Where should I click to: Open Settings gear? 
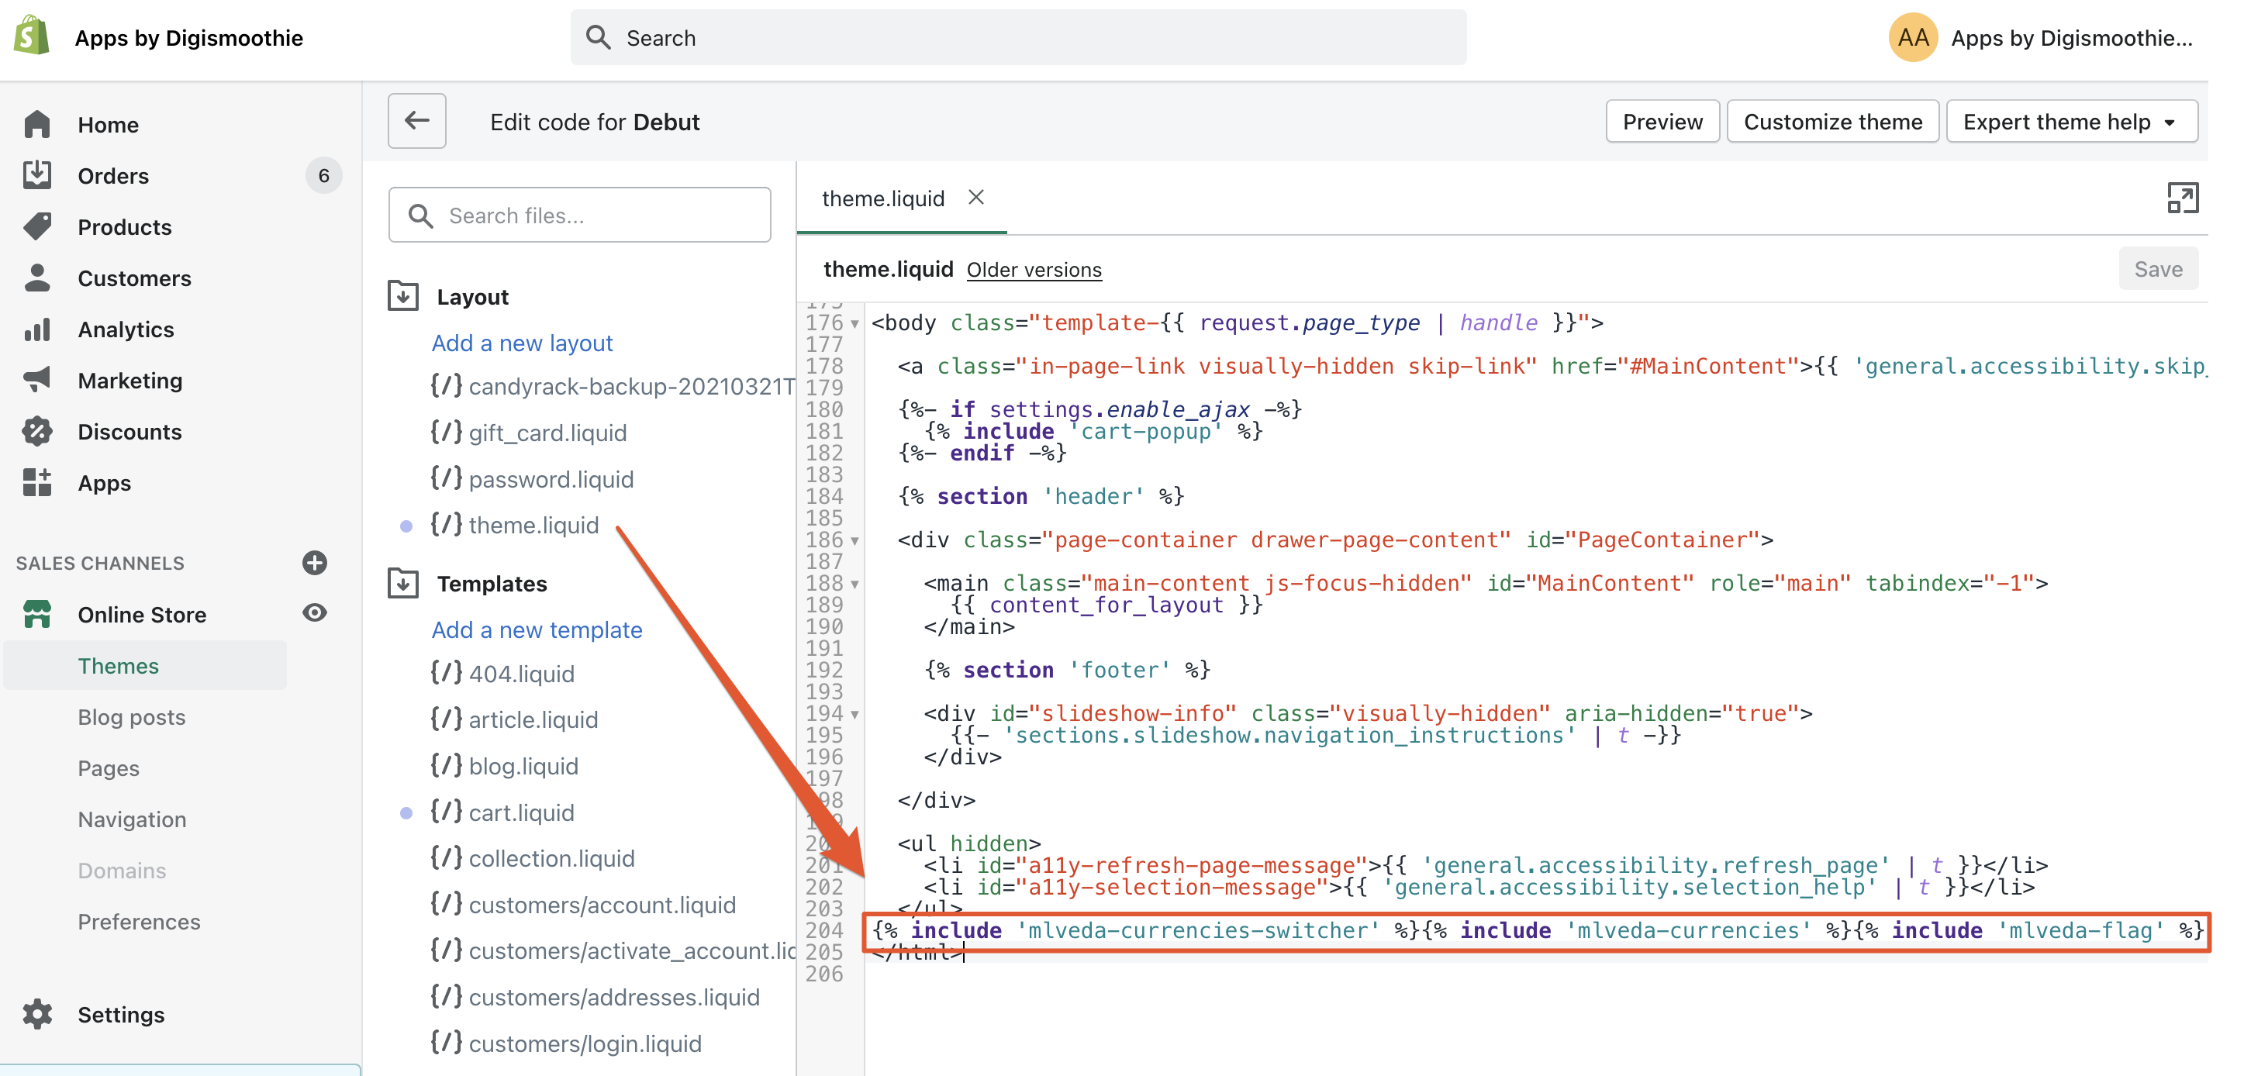pos(37,1014)
